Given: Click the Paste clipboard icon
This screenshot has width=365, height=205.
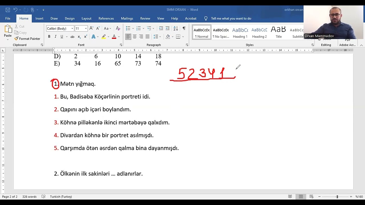Looking at the screenshot, I should (8, 29).
